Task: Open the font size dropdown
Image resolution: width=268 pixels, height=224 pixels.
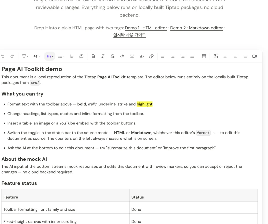Action: coord(36,56)
